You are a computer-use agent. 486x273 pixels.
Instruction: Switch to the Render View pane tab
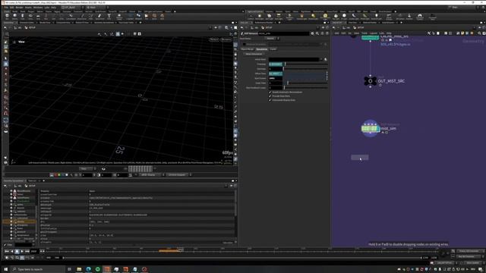[45, 23]
